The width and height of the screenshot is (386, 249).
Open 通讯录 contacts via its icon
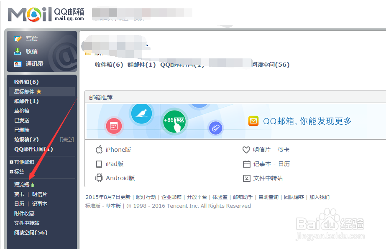(18, 64)
